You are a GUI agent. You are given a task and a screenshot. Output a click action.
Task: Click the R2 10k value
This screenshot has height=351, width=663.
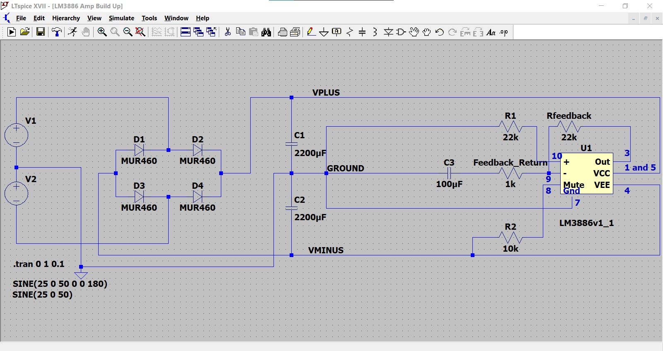511,249
